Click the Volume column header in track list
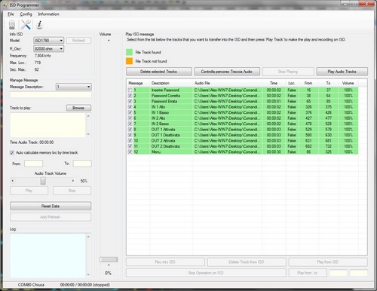This screenshot has width=377, height=291. tap(348, 83)
